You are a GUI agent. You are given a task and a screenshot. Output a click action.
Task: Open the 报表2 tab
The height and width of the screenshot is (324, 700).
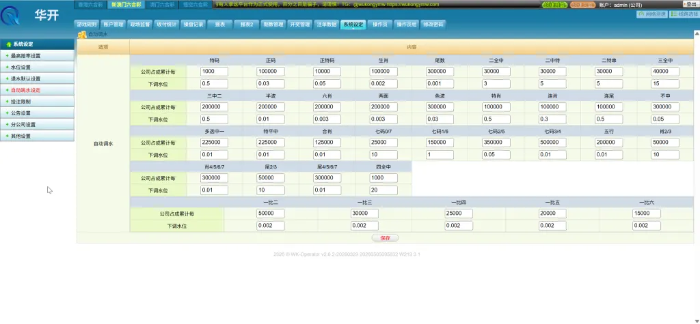pos(246,25)
